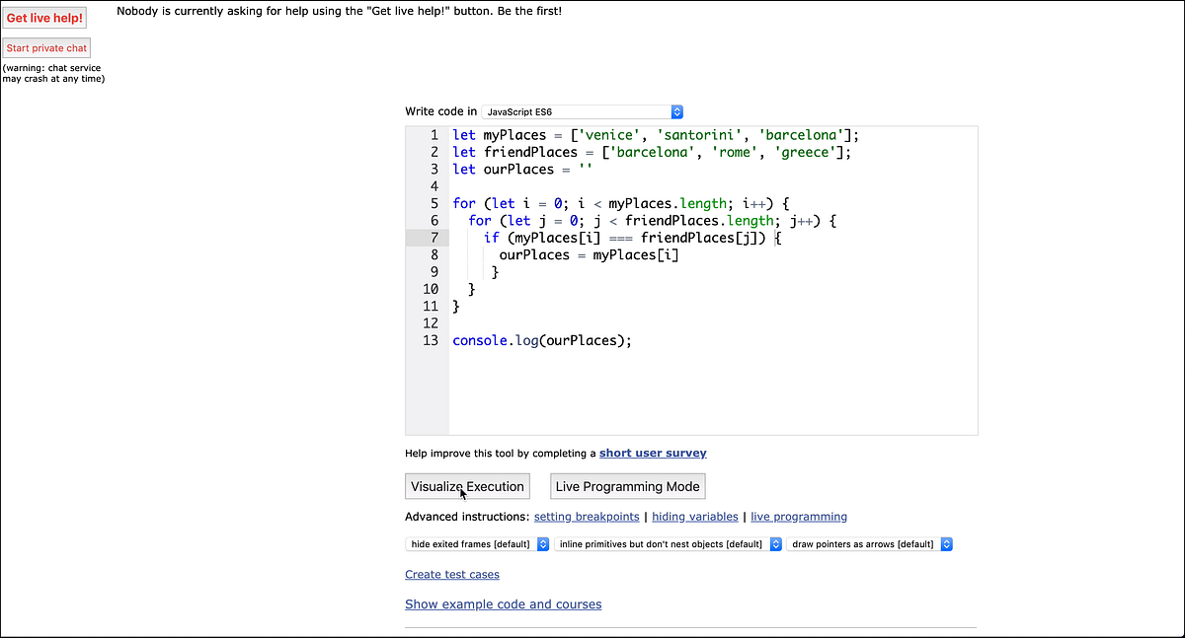Viewport: 1185px width, 638px height.
Task: Open the short user survey link
Action: click(653, 453)
